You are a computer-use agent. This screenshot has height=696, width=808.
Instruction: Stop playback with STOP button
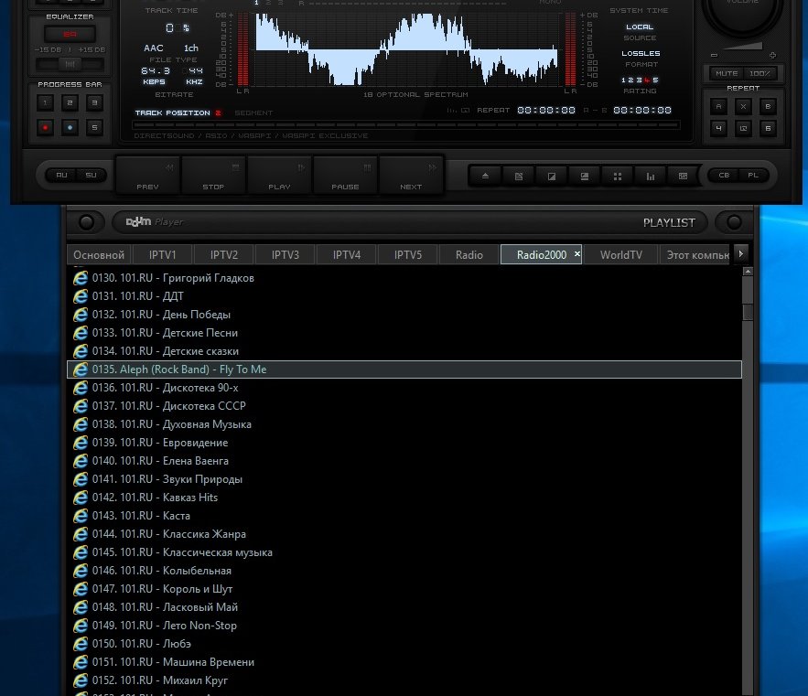[213, 176]
